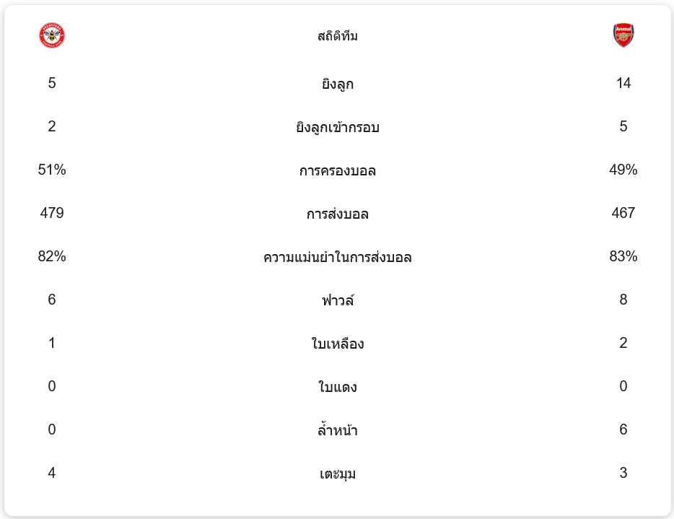The width and height of the screenshot is (674, 519).
Task: Click the ใบแดง red cards label
Action: pos(338,387)
